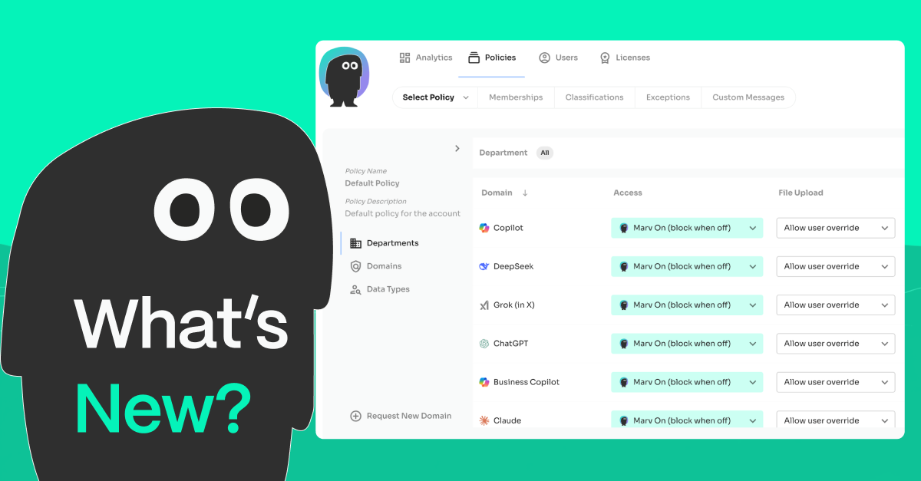Click the Copilot domain name

(508, 228)
